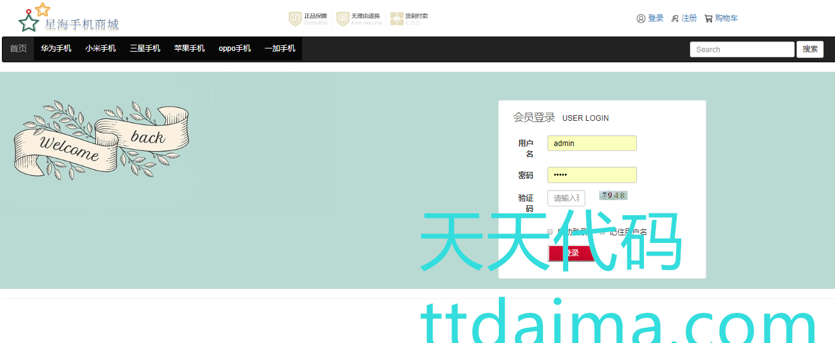Open the 华为手机 category
The height and width of the screenshot is (343, 835).
tap(56, 49)
